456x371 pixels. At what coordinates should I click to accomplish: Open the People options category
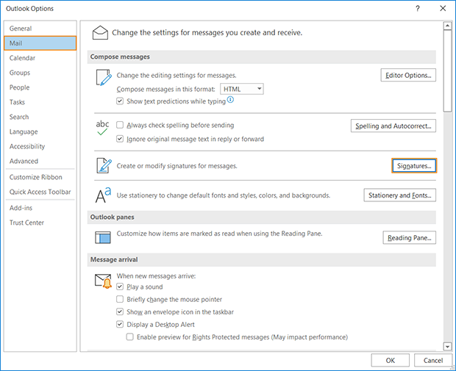point(40,87)
